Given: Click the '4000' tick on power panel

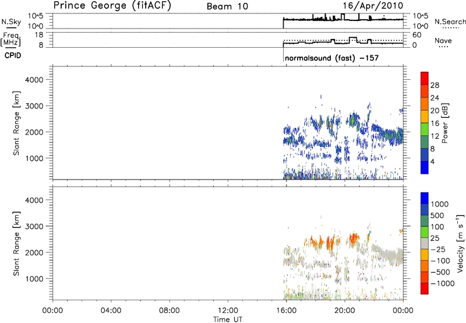Looking at the screenshot, I should [34, 80].
